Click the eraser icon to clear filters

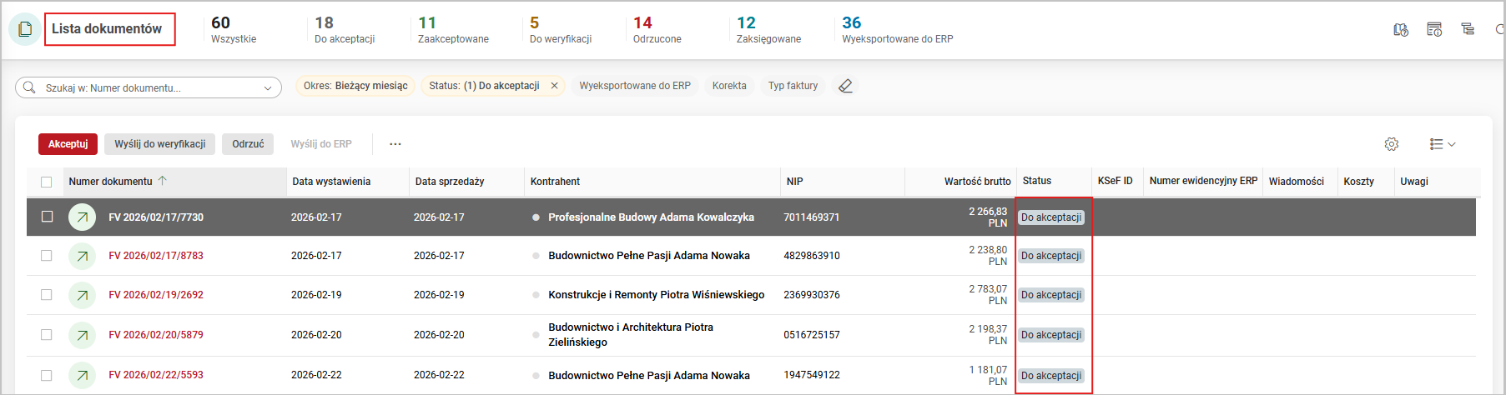tap(845, 86)
